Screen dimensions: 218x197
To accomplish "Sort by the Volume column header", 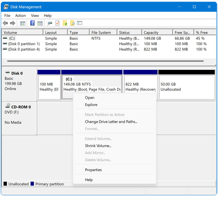I will tap(22, 32).
